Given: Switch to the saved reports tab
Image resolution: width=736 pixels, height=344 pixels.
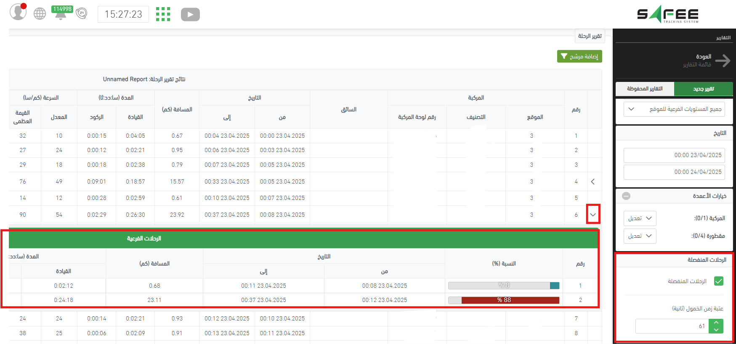Looking at the screenshot, I should coord(645,89).
